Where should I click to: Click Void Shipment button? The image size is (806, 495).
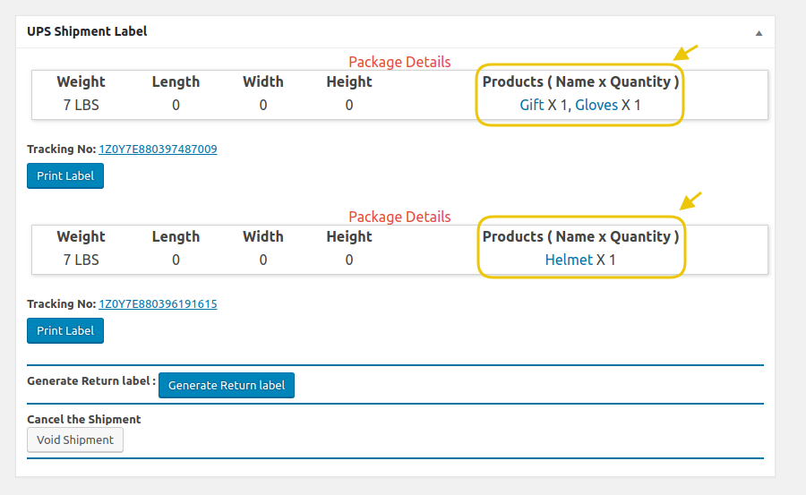click(x=75, y=440)
